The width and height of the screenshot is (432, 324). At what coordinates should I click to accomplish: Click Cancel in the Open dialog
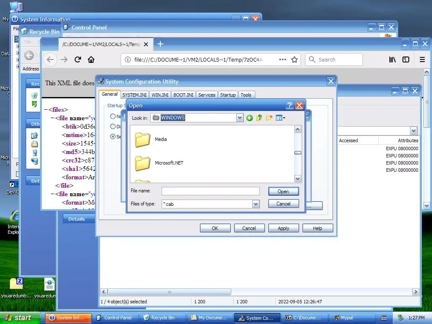tap(283, 204)
